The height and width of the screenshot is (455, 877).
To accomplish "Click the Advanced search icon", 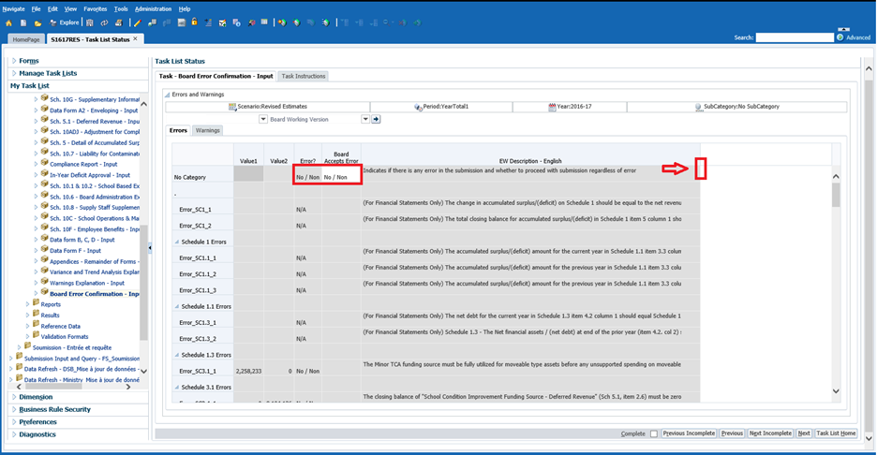I will 840,37.
